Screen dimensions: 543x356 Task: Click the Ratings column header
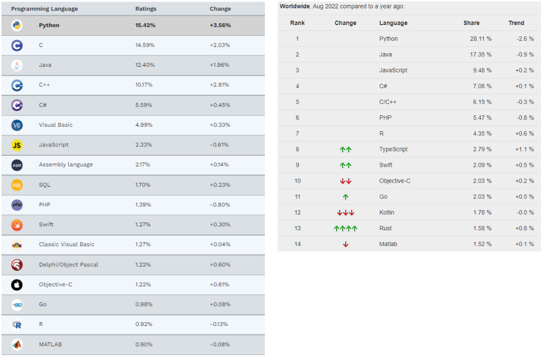click(x=145, y=9)
